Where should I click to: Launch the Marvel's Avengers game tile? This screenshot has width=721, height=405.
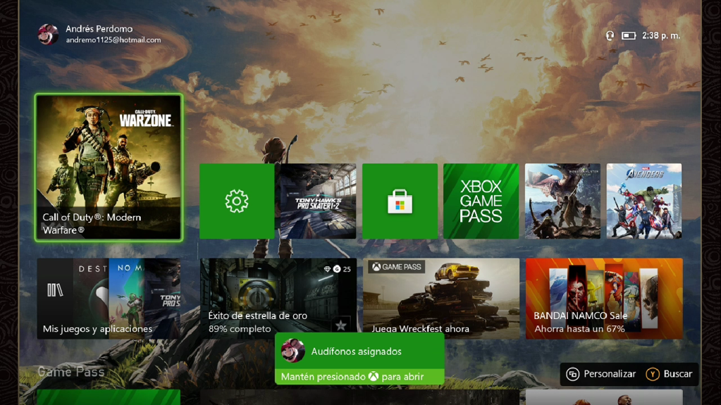[643, 201]
